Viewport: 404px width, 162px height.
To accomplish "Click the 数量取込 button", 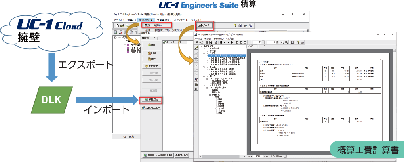I will click(x=152, y=99).
